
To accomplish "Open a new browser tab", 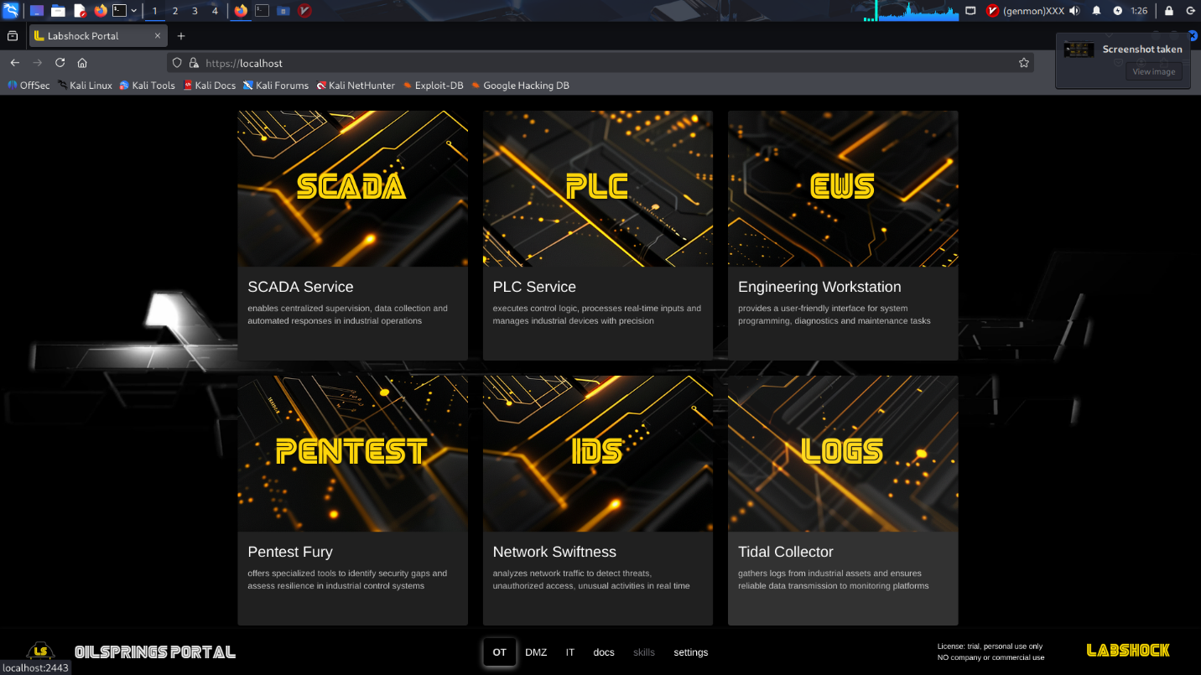I will coord(181,36).
